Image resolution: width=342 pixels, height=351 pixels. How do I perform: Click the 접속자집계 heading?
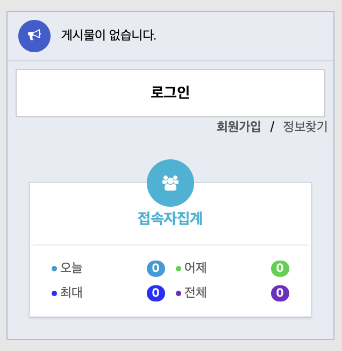pyautogui.click(x=170, y=219)
